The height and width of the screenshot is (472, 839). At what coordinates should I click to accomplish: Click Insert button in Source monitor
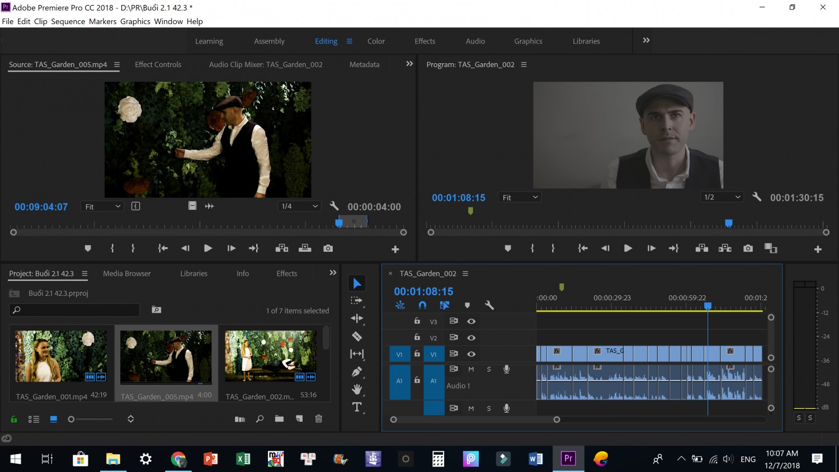tap(282, 248)
